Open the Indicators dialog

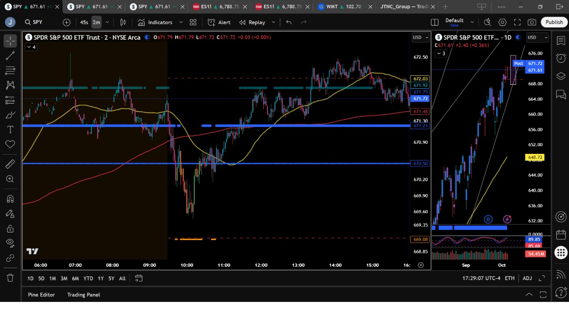pos(155,23)
